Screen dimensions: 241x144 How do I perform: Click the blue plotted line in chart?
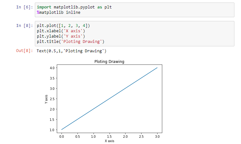(110, 99)
